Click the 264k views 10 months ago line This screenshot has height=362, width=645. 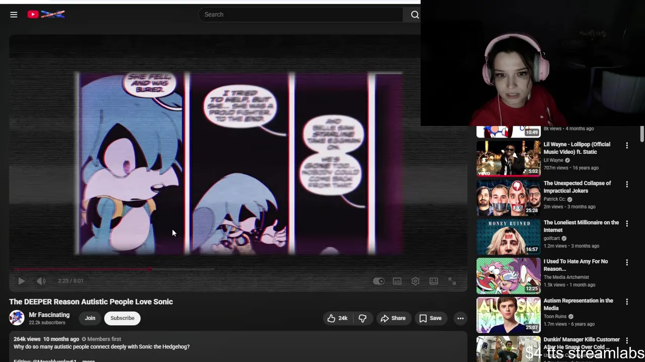(46, 339)
